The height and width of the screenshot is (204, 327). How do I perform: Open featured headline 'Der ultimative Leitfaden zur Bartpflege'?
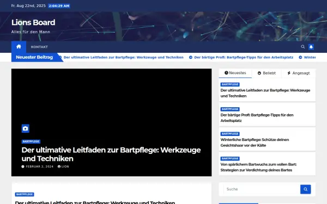(111, 154)
